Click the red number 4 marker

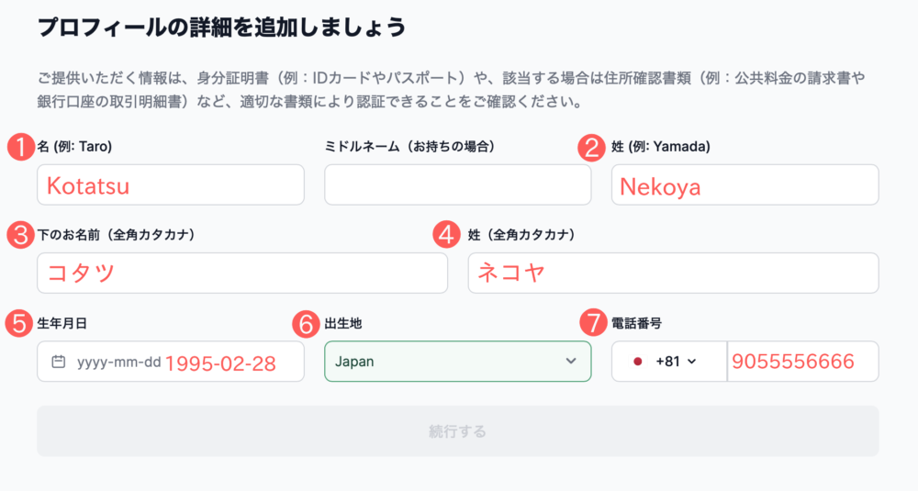tap(447, 235)
